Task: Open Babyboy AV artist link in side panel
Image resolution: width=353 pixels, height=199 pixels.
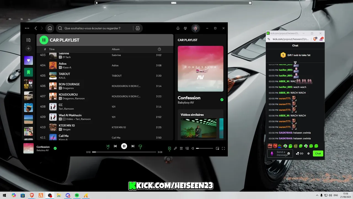Action: pos(186,103)
